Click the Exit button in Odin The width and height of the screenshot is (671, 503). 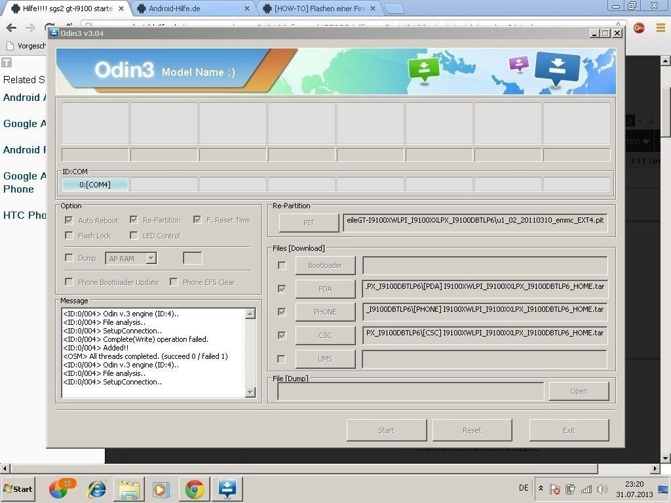(x=569, y=430)
